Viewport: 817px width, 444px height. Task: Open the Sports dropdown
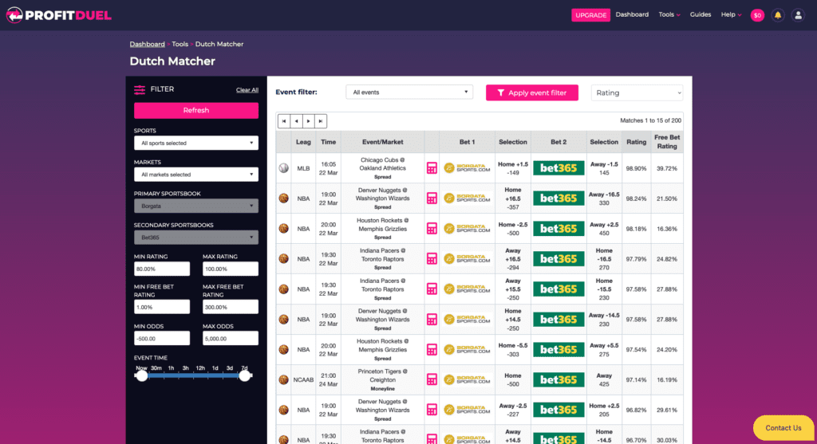196,143
